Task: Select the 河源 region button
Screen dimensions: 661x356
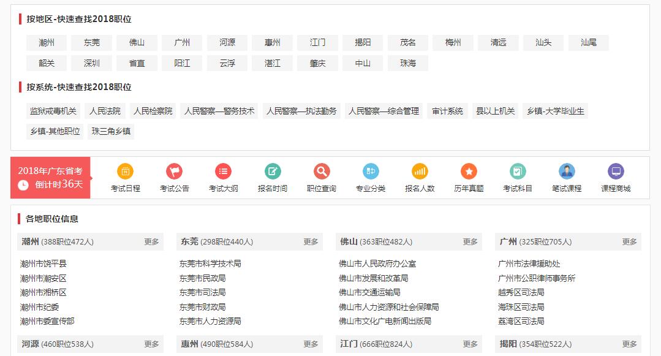Action: click(x=227, y=43)
